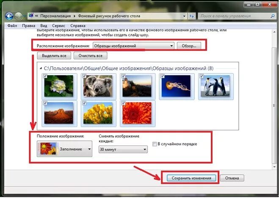Uncheck the koala wallpaper checkbox

click(x=84, y=76)
